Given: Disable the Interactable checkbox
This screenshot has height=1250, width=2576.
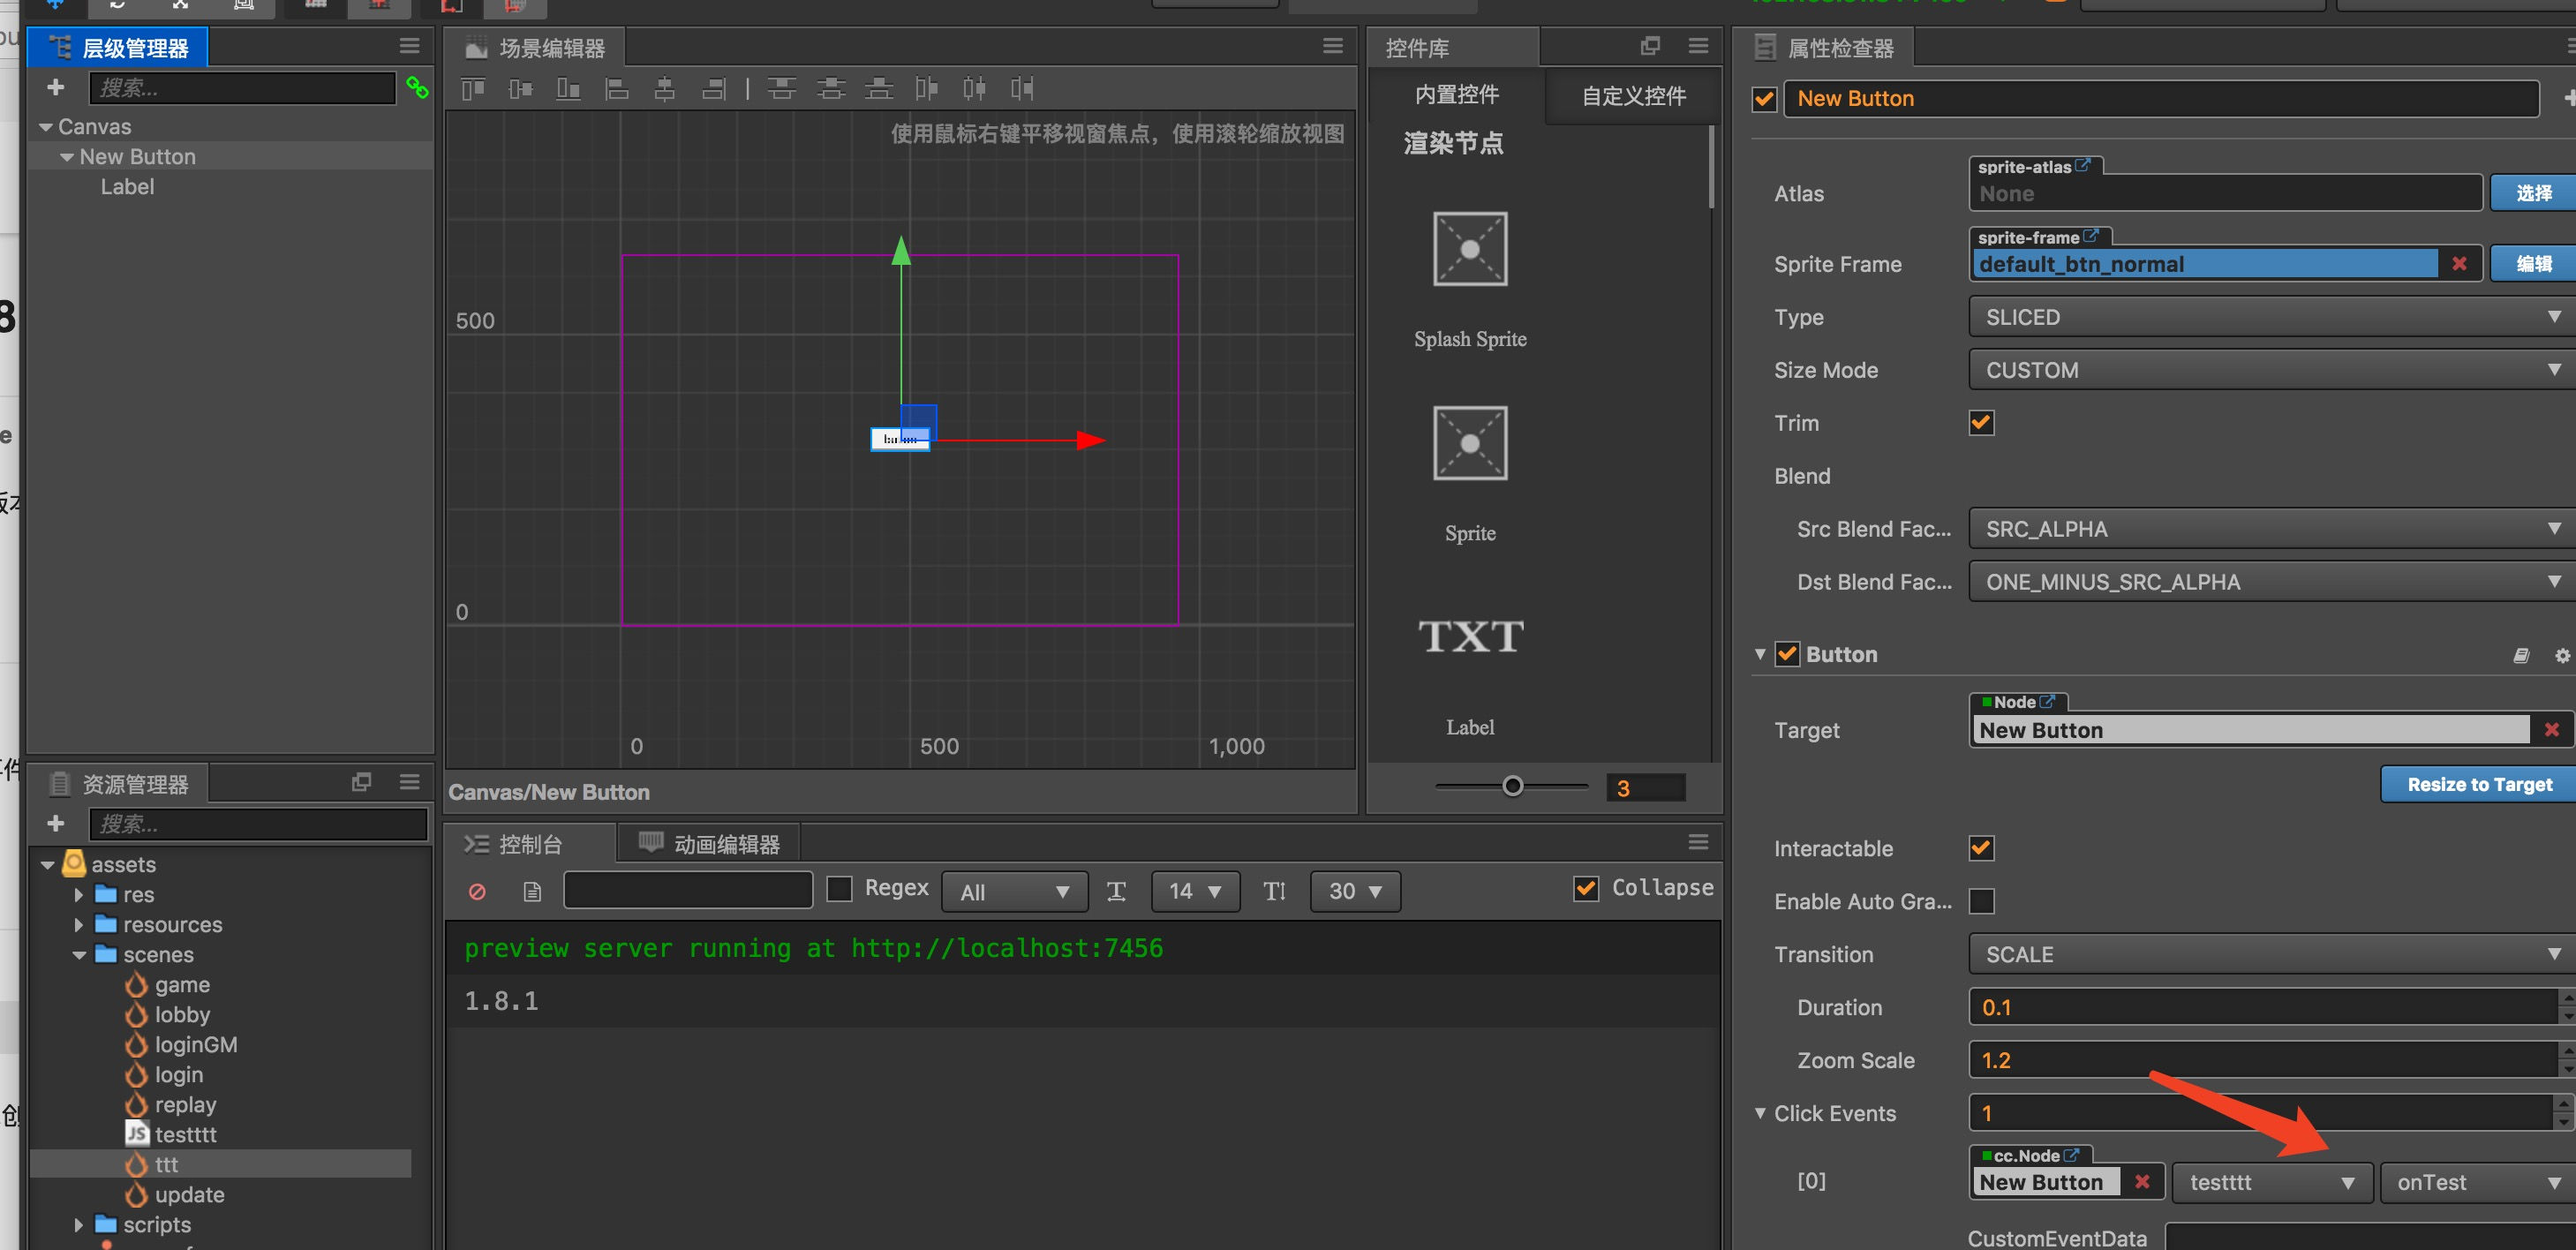Looking at the screenshot, I should pos(1980,848).
